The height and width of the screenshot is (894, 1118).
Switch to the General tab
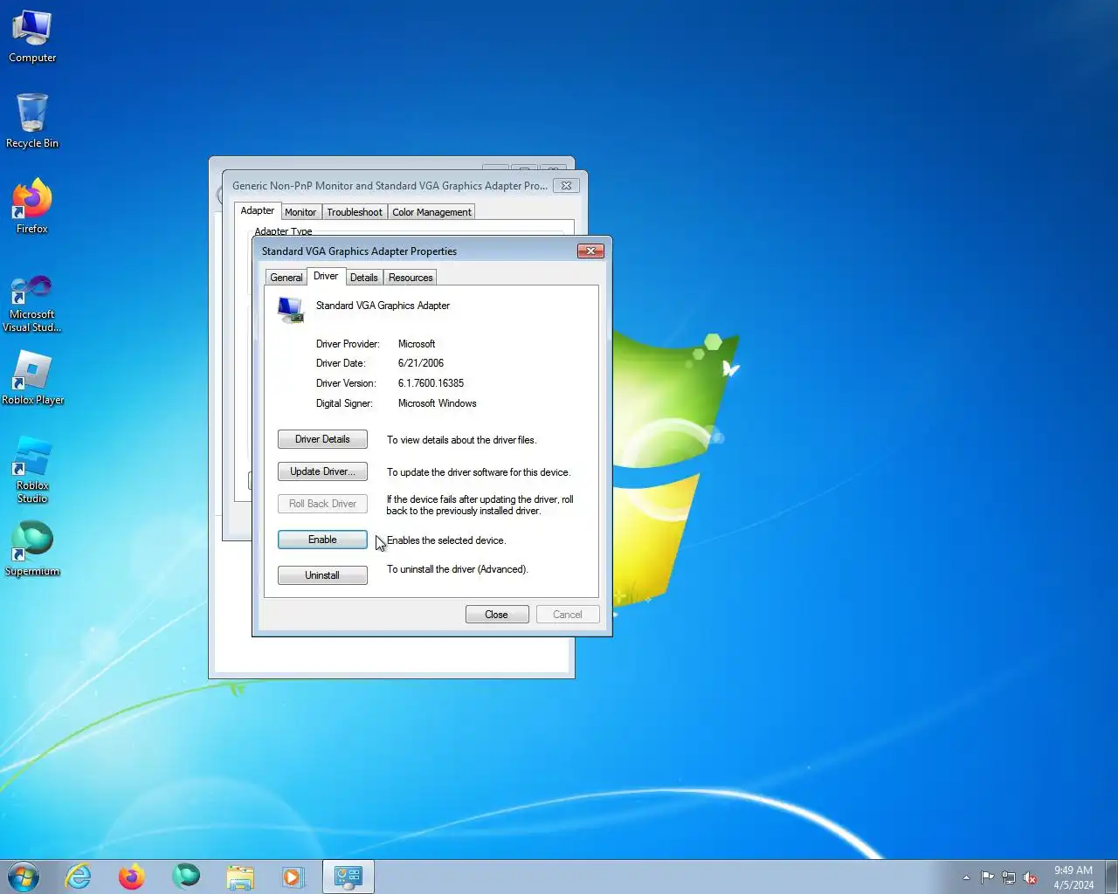[286, 278]
